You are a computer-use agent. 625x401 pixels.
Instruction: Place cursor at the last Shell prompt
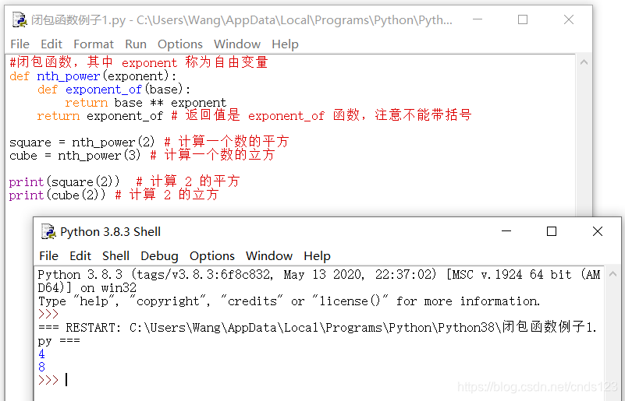[66, 380]
